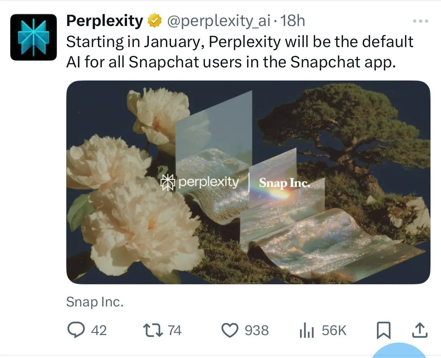Click the views count 56K
This screenshot has width=441, height=358.
[334, 330]
